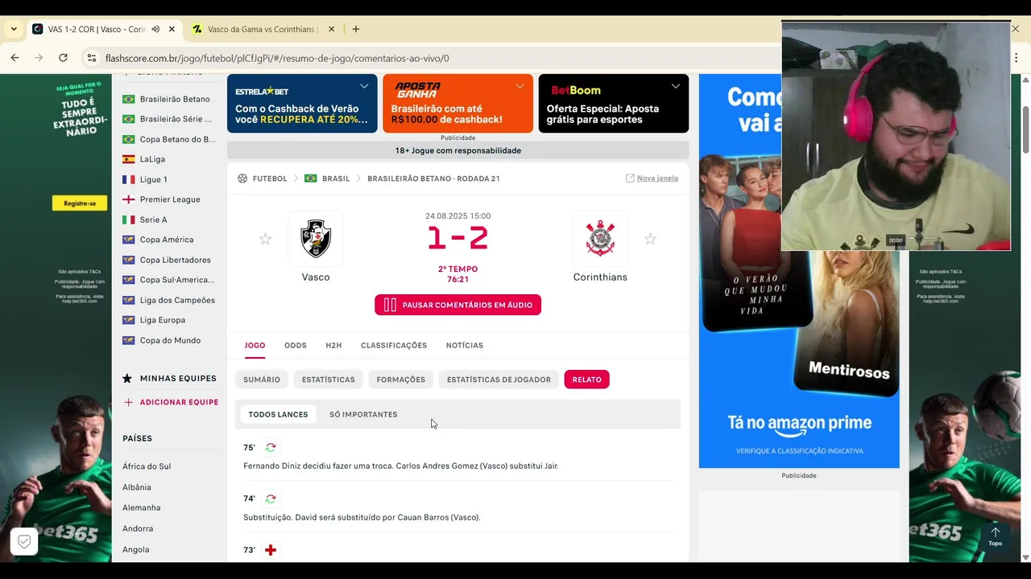Switch to SUMÁRIO view

[x=262, y=380]
